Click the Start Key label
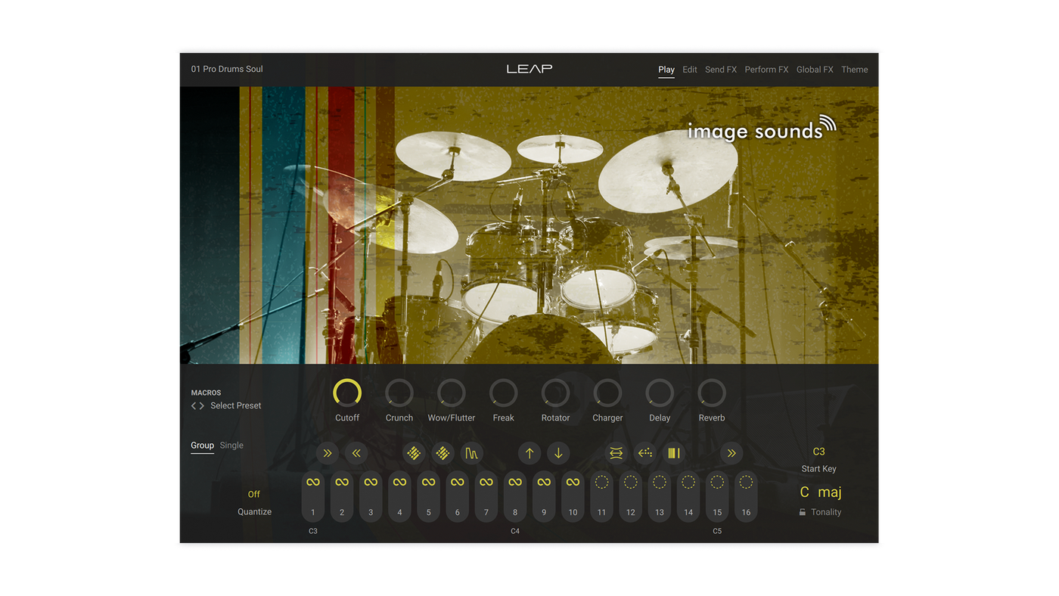 818,469
